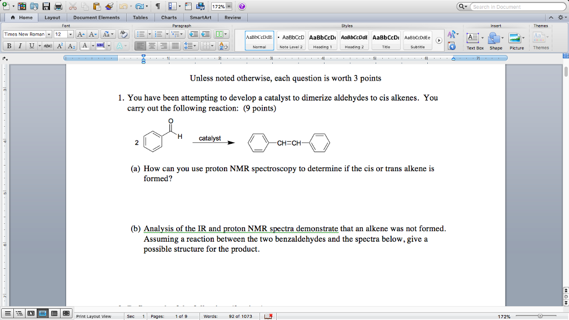Image resolution: width=569 pixels, height=320 pixels.
Task: Toggle paragraph marks with the pilcrow icon
Action: [157, 6]
